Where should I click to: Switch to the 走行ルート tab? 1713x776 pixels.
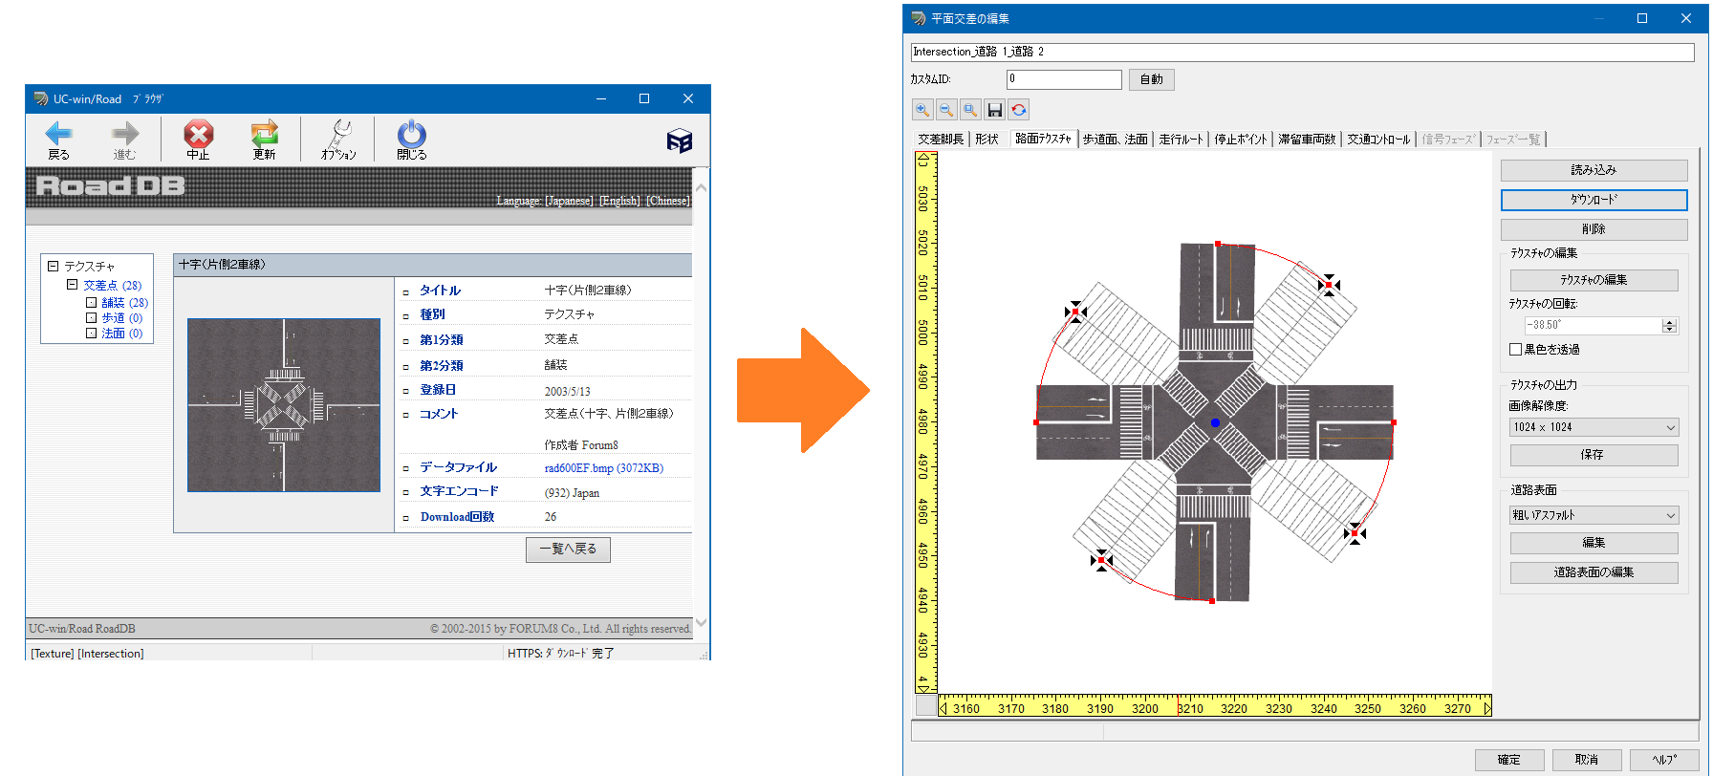(x=1181, y=140)
